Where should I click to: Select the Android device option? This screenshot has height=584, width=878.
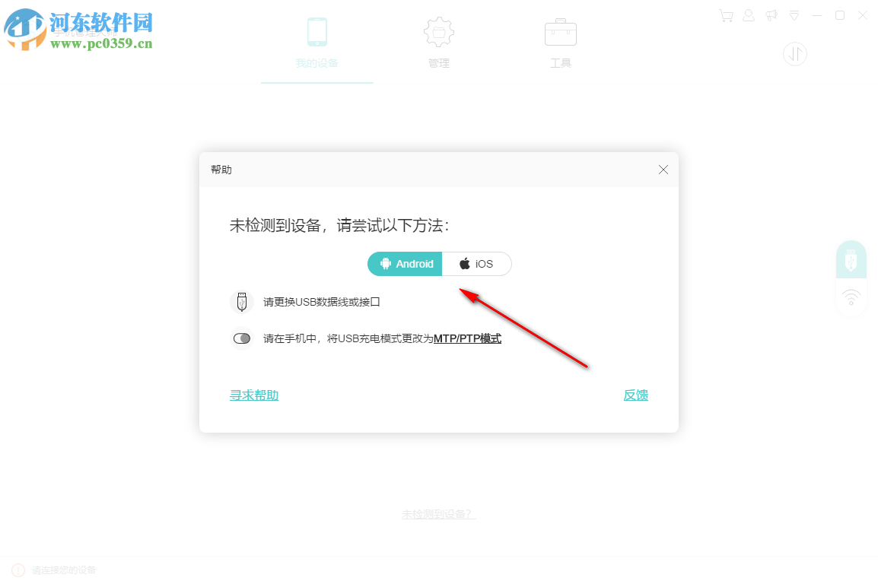coord(404,264)
